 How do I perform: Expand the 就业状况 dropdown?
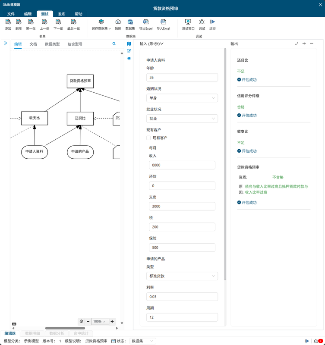point(182,119)
